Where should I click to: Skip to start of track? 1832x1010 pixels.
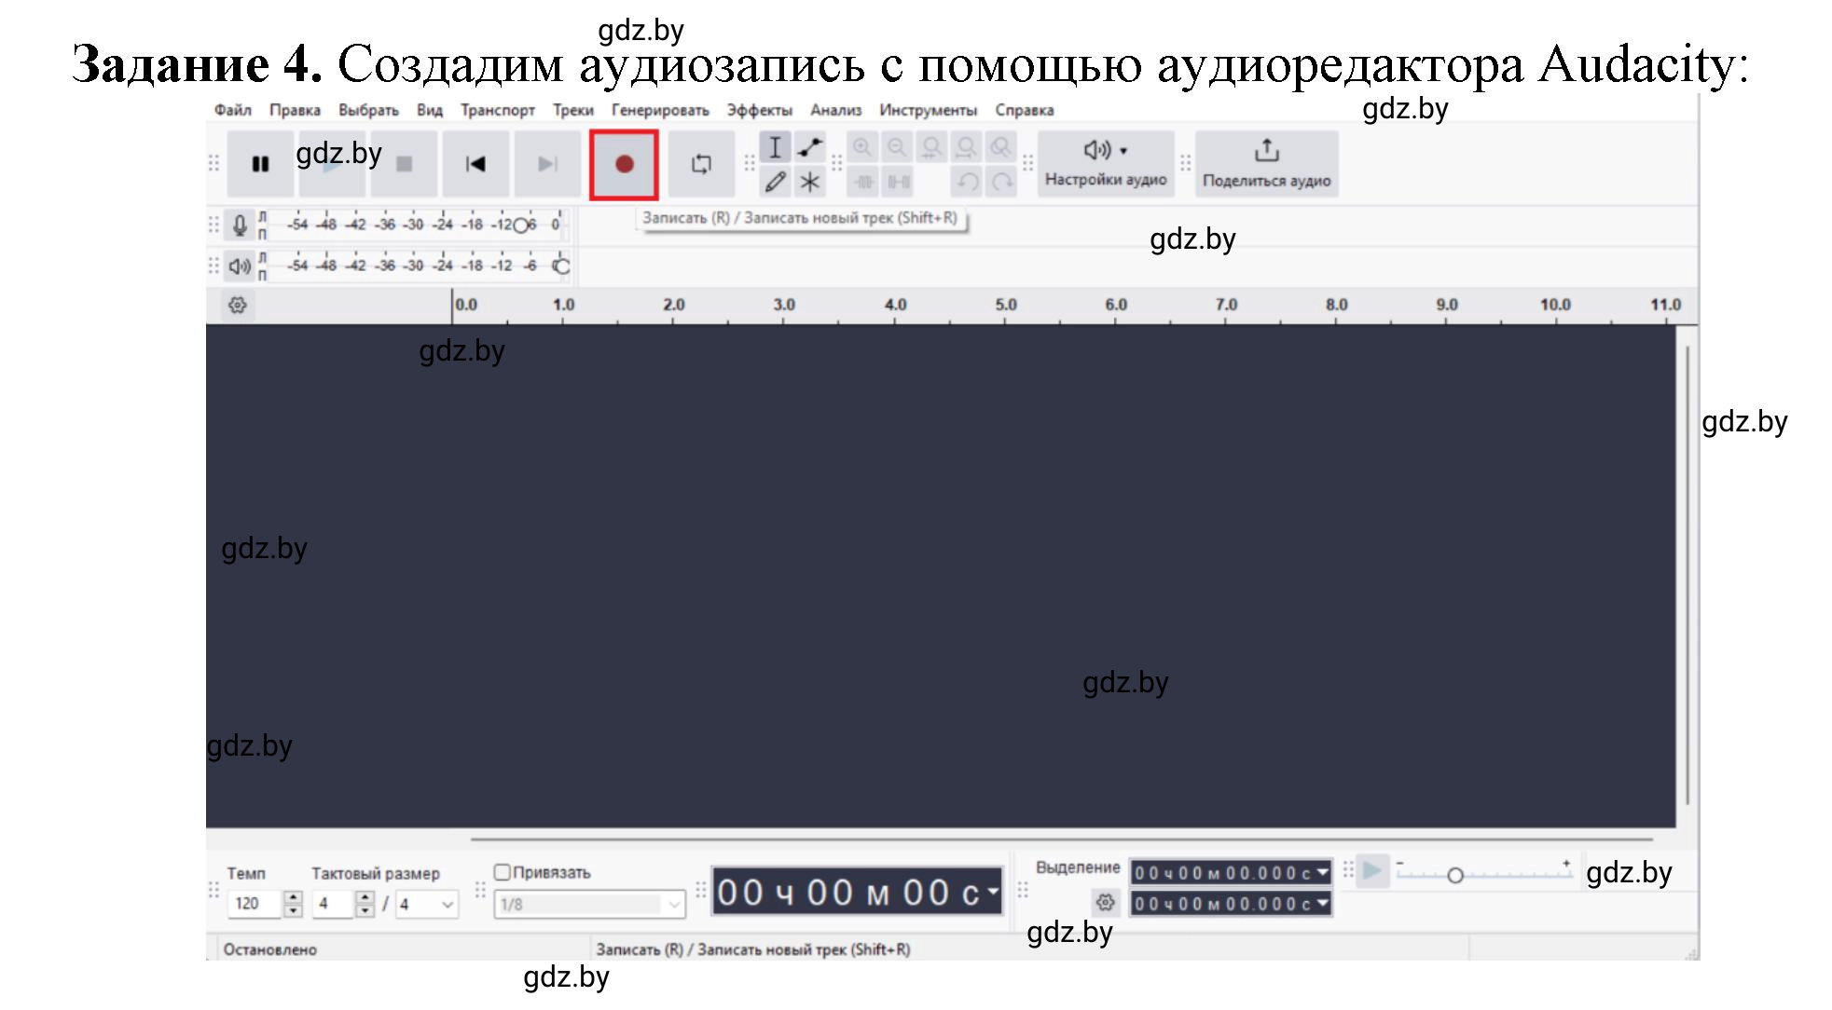tap(475, 164)
